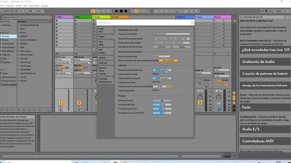Open the 1 Bar quantization dropdown
Screen dimensions: 291x163
pos(40,11)
